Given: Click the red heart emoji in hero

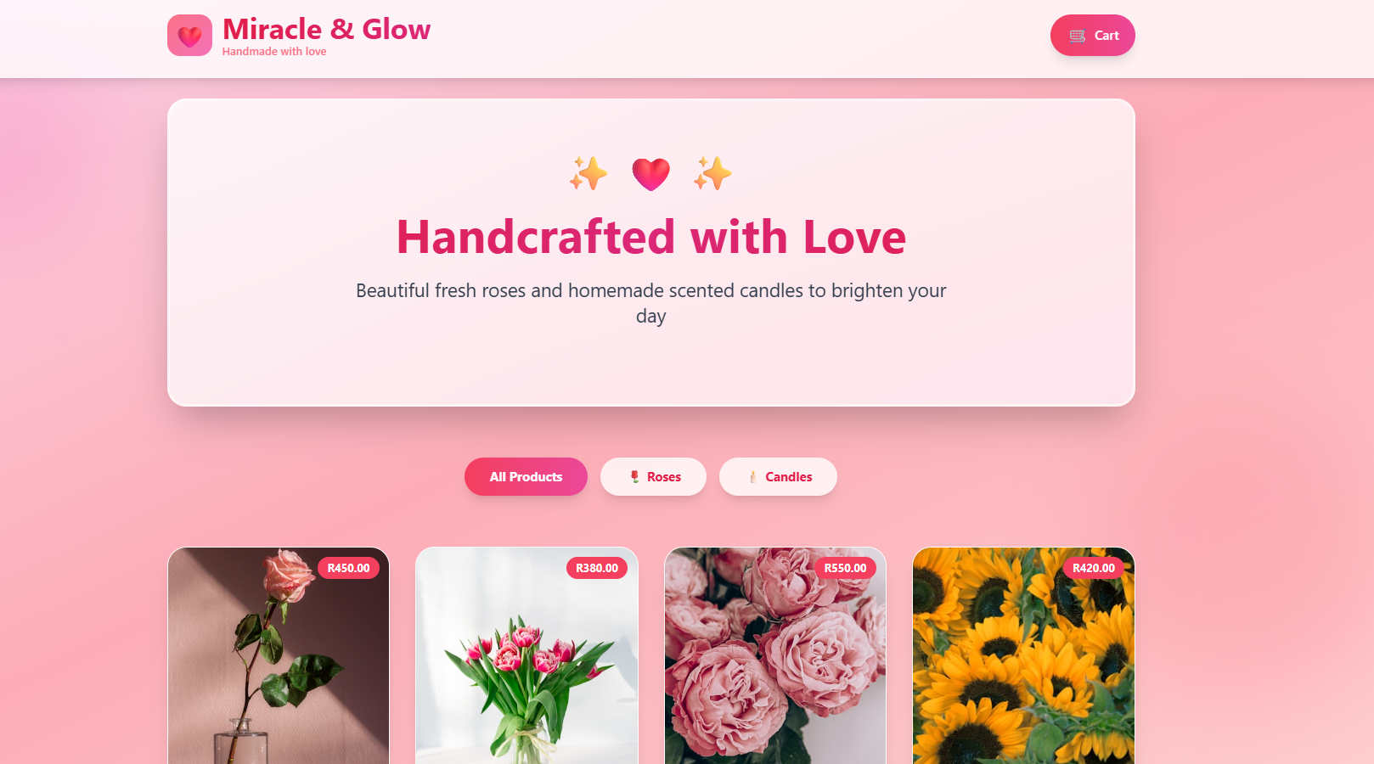Looking at the screenshot, I should [x=651, y=174].
